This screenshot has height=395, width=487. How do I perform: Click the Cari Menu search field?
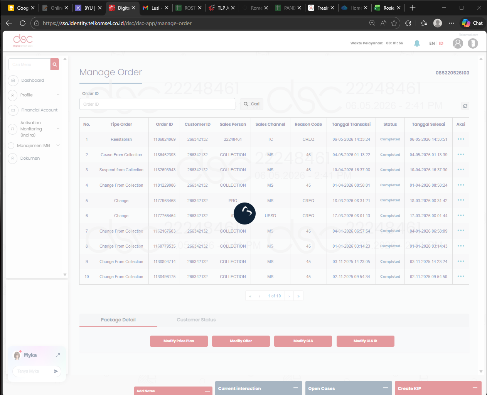pyautogui.click(x=30, y=64)
